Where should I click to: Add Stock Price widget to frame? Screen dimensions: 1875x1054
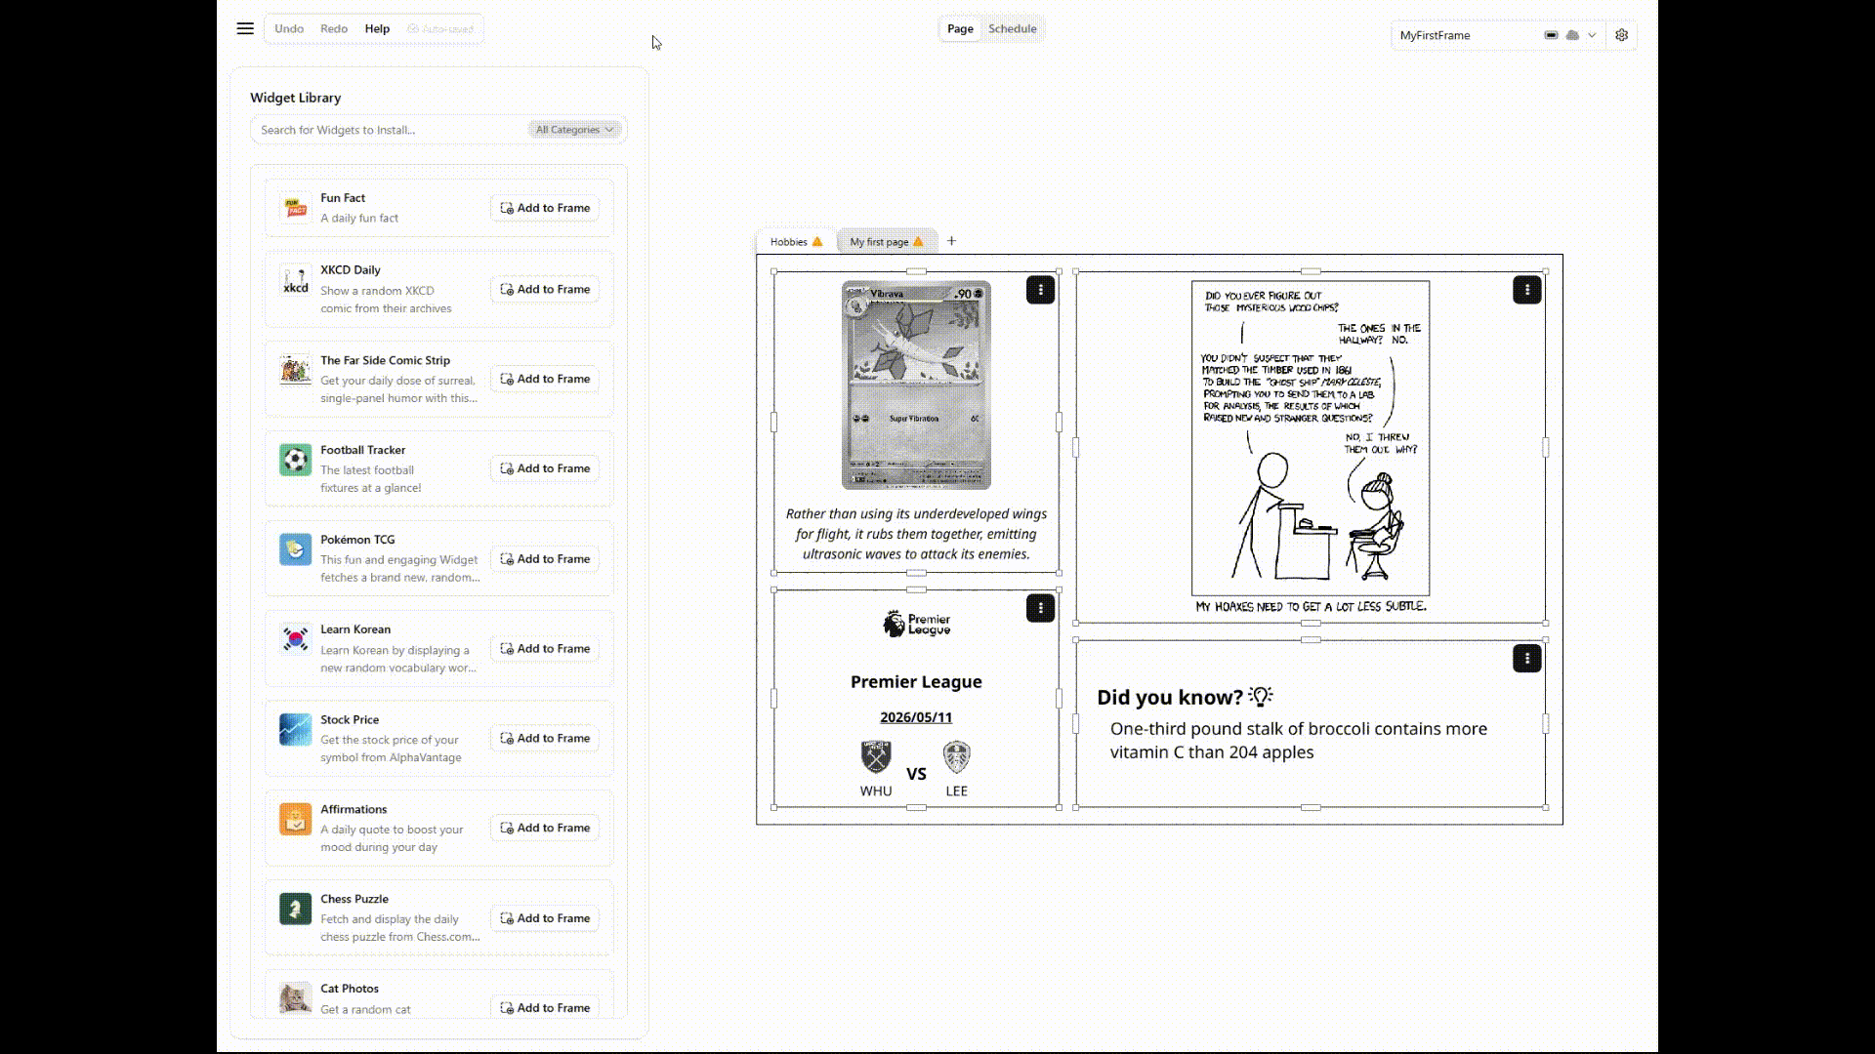coord(545,739)
